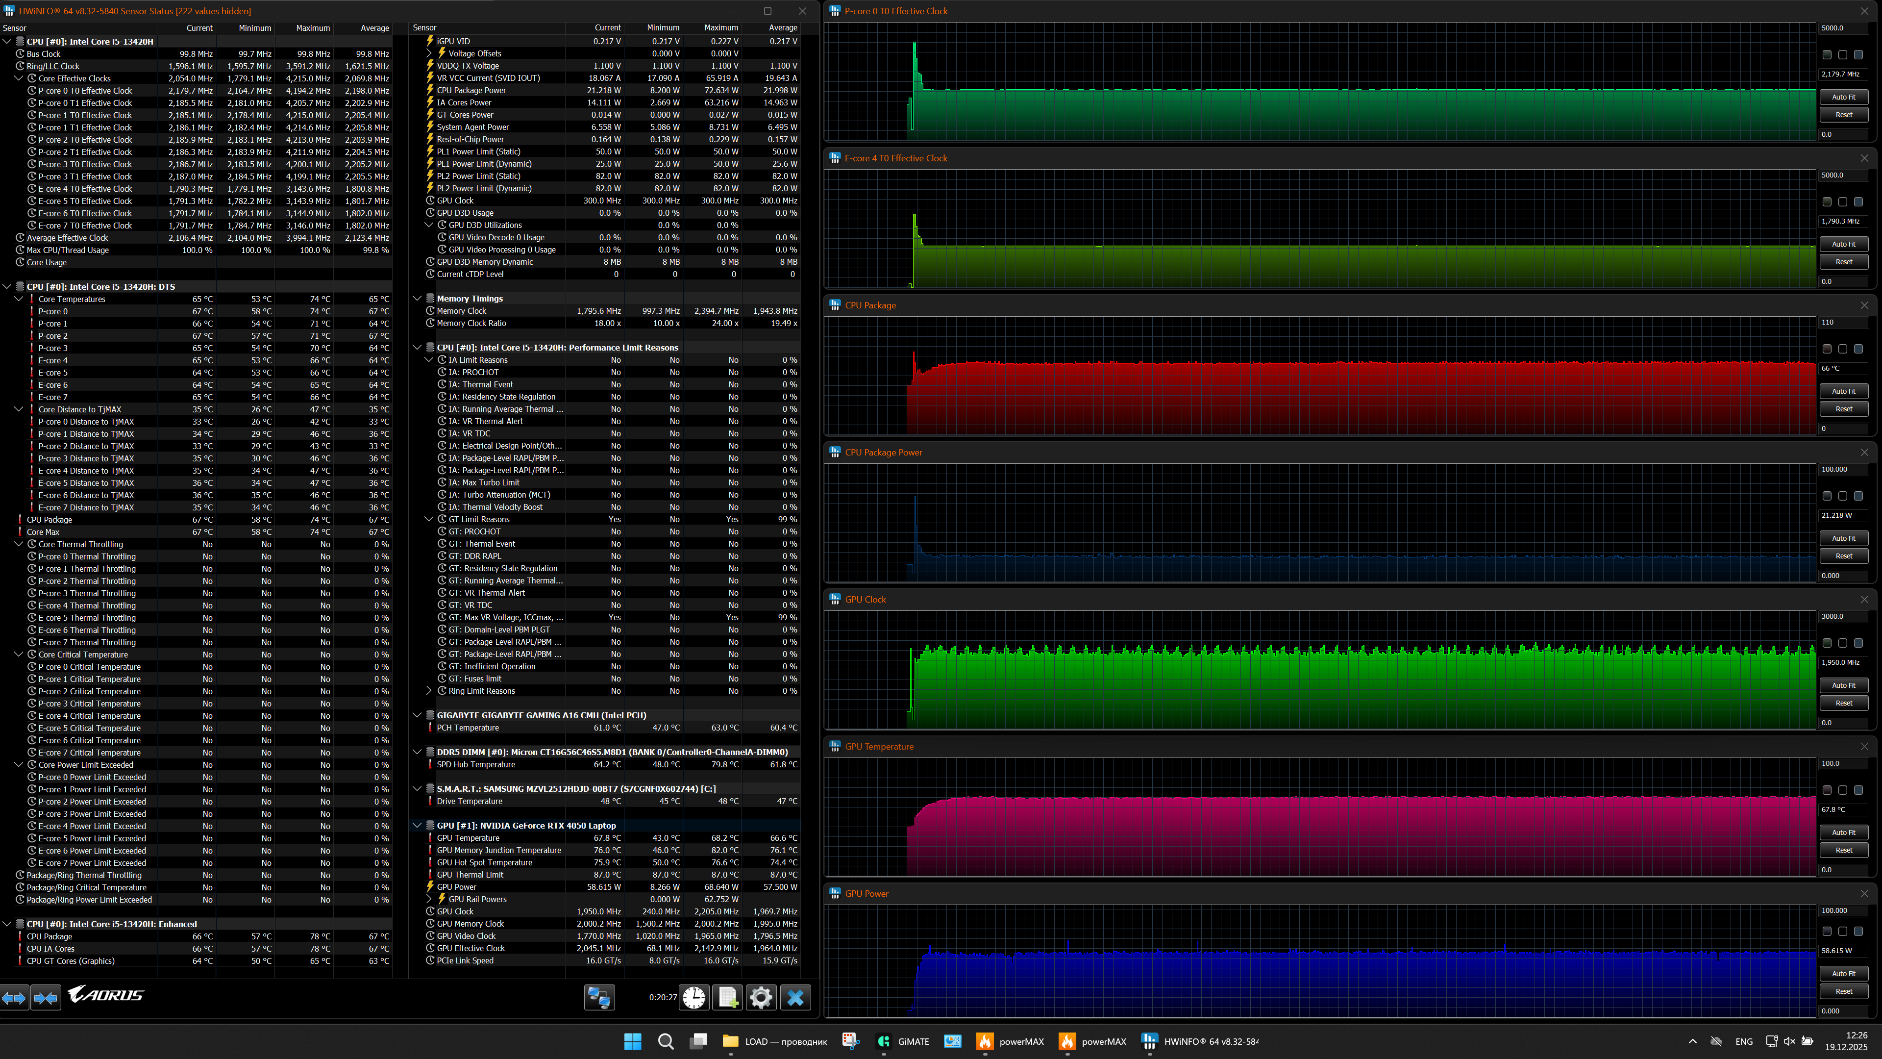Toggle first checkbox in P-core 0 graph panel
The width and height of the screenshot is (1882, 1059).
point(1827,55)
